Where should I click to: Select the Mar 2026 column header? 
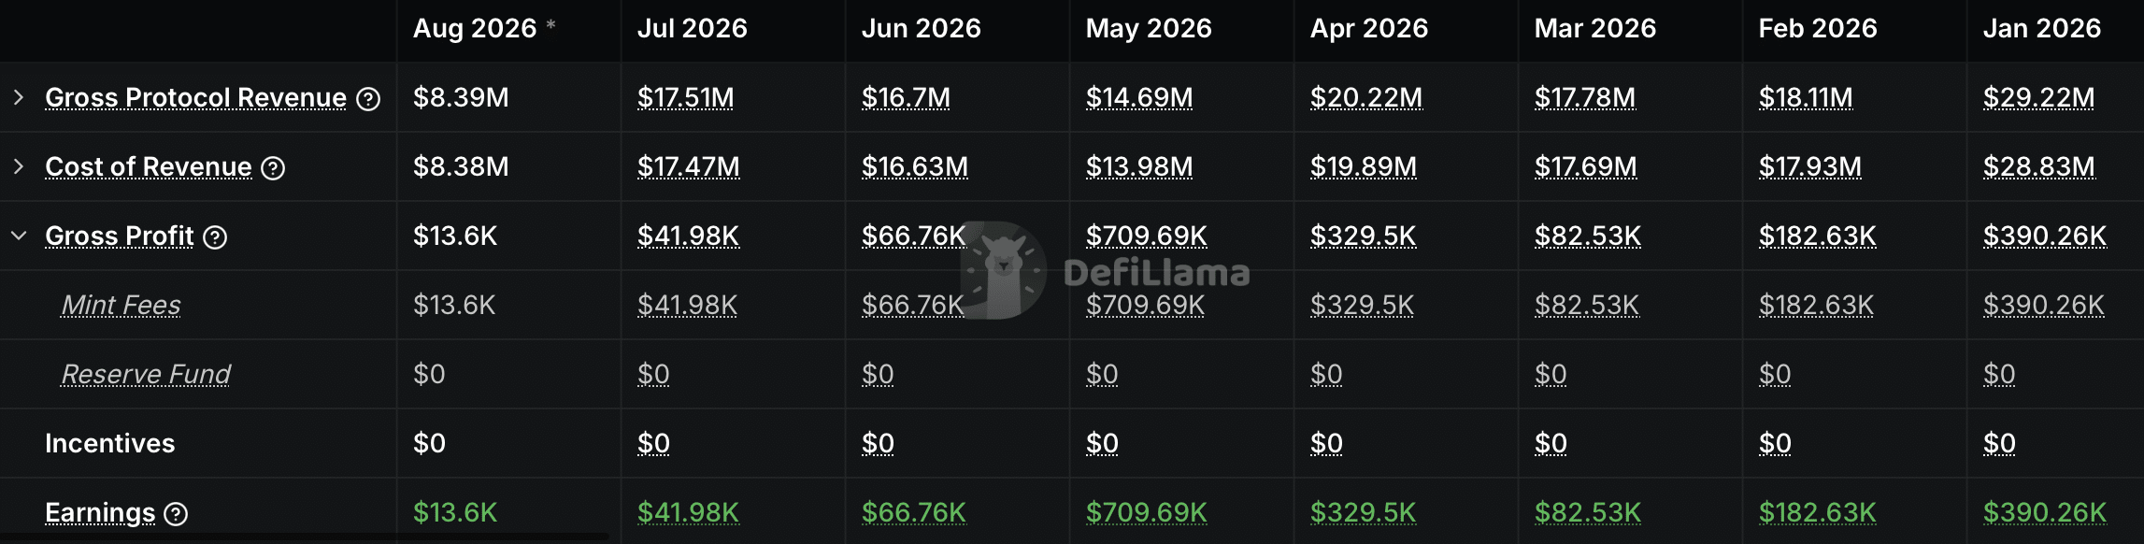point(1594,28)
